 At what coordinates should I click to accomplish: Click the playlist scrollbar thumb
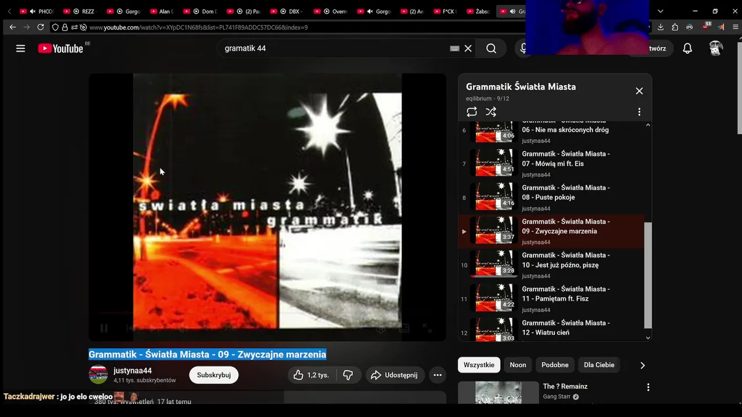coord(648,275)
